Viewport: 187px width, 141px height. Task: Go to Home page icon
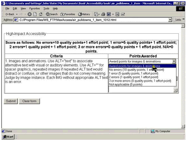(40, 14)
